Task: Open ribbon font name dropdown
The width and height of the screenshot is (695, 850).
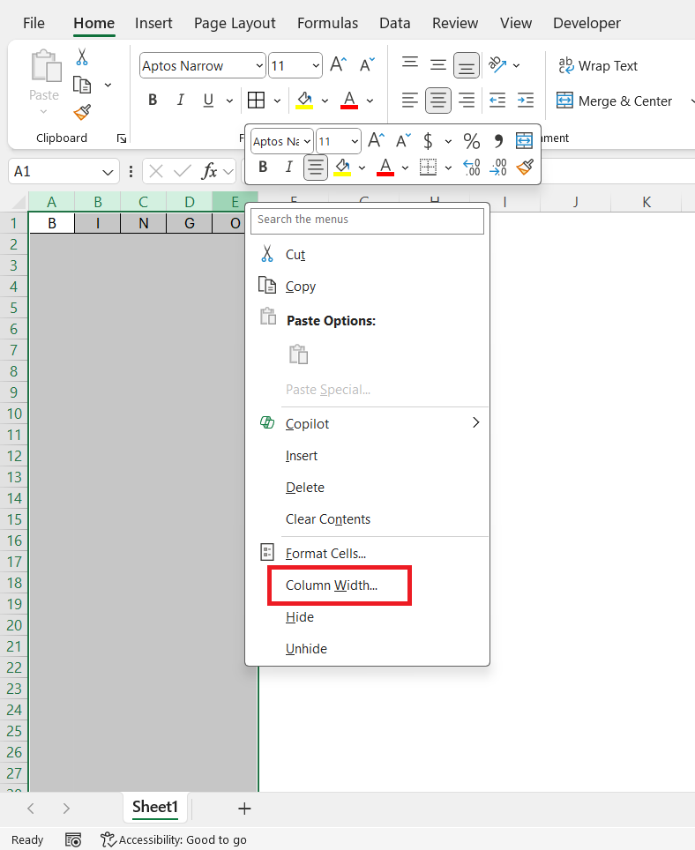Action: tap(259, 65)
